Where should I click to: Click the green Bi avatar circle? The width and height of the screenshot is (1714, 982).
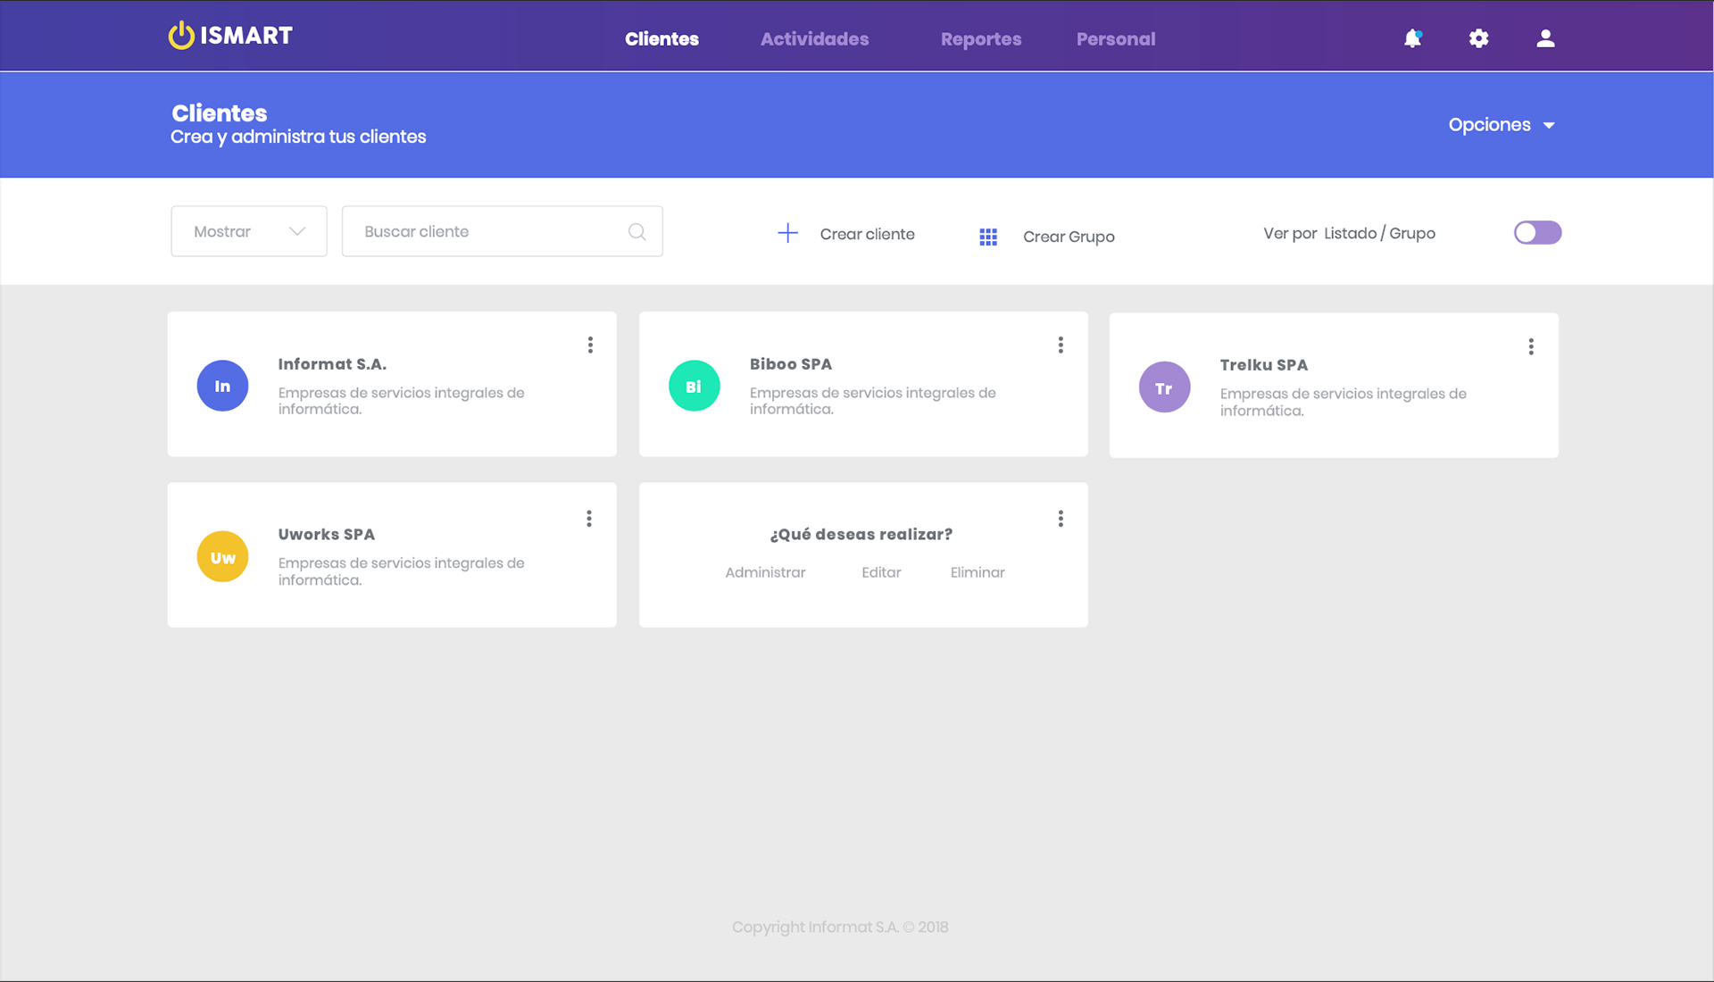coord(694,386)
